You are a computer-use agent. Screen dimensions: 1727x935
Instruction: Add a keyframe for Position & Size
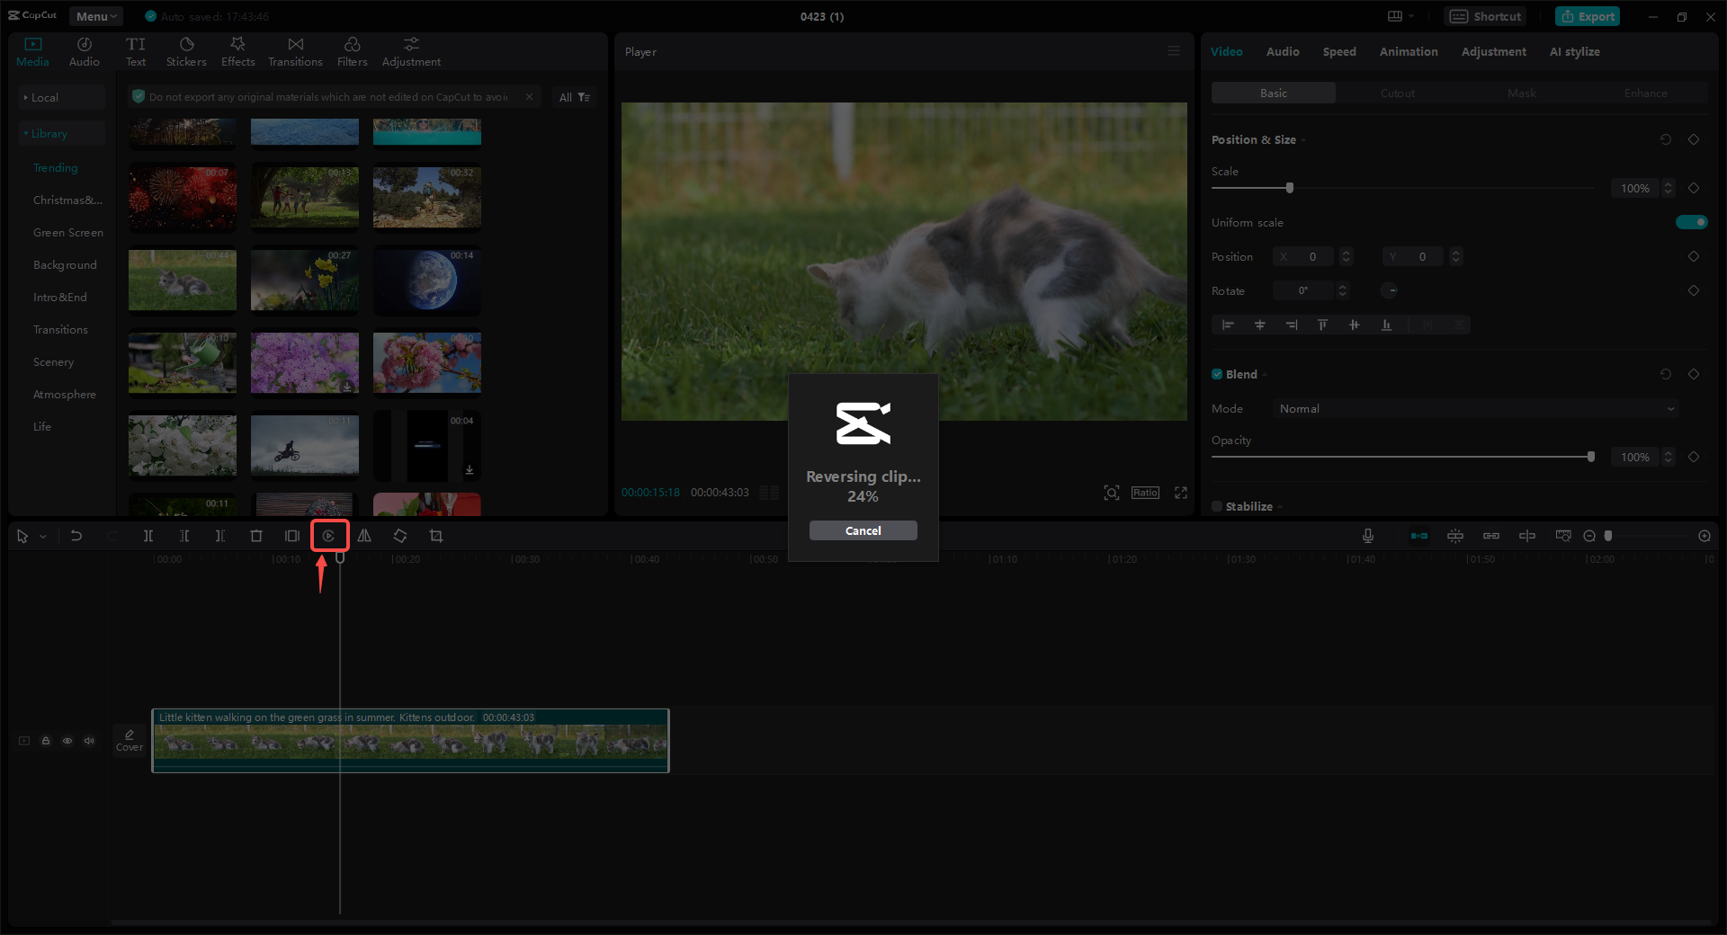pos(1694,139)
